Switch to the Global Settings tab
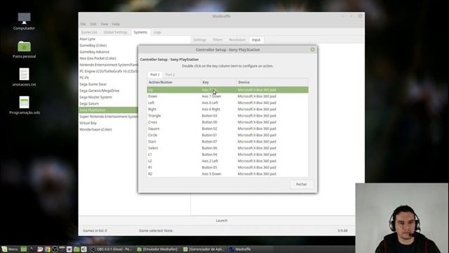This screenshot has height=253, width=449. pyautogui.click(x=115, y=32)
